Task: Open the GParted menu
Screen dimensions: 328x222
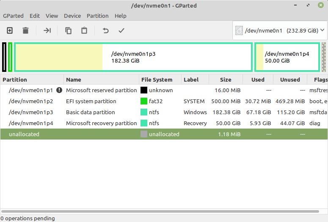Action: click(x=14, y=16)
